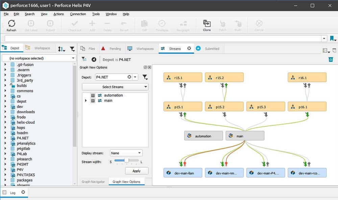Open the Connection menu
338x200 pixels.
[x=78, y=14]
